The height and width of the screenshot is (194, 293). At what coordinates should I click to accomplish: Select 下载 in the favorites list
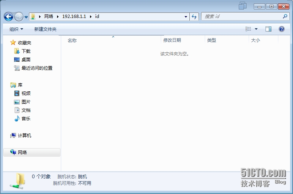pyautogui.click(x=26, y=51)
